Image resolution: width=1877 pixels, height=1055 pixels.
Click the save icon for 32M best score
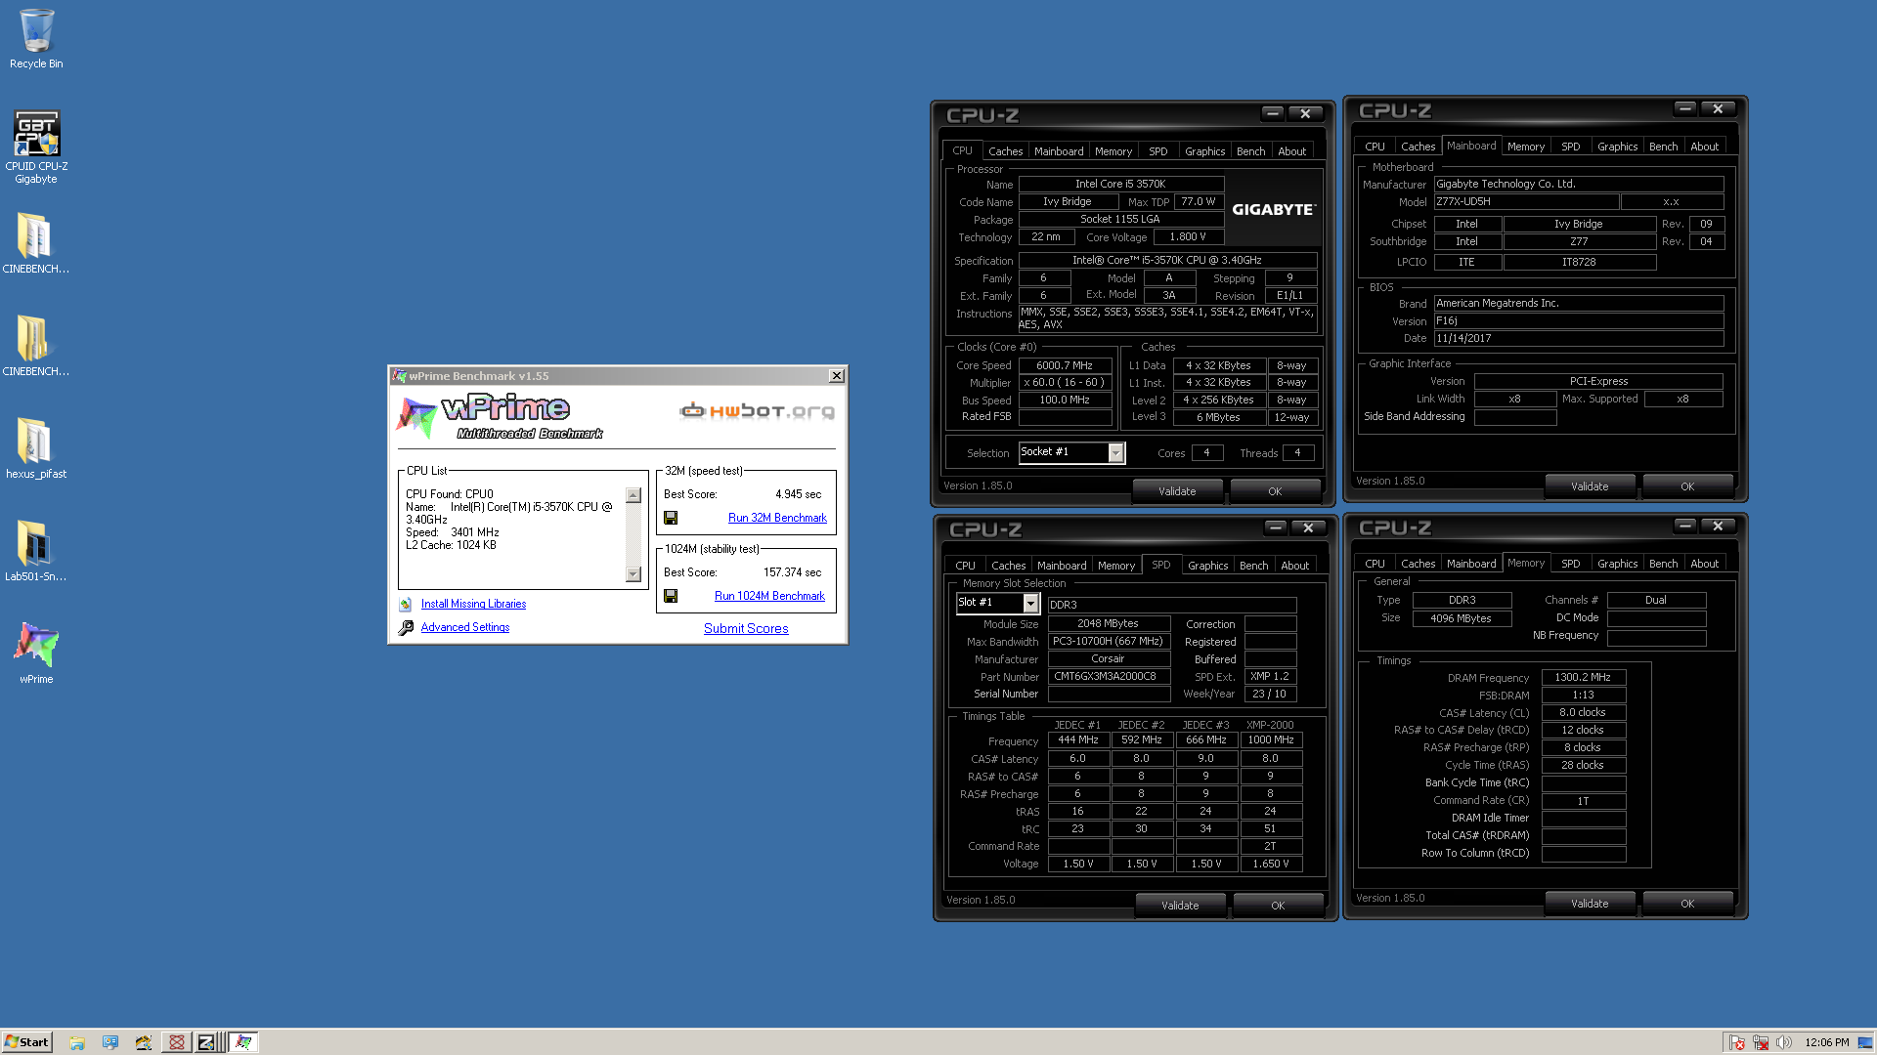click(x=671, y=518)
